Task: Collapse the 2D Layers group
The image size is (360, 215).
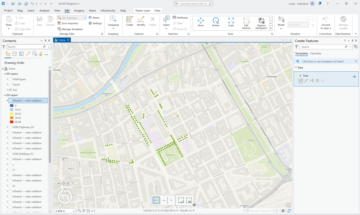Action: 5,95
